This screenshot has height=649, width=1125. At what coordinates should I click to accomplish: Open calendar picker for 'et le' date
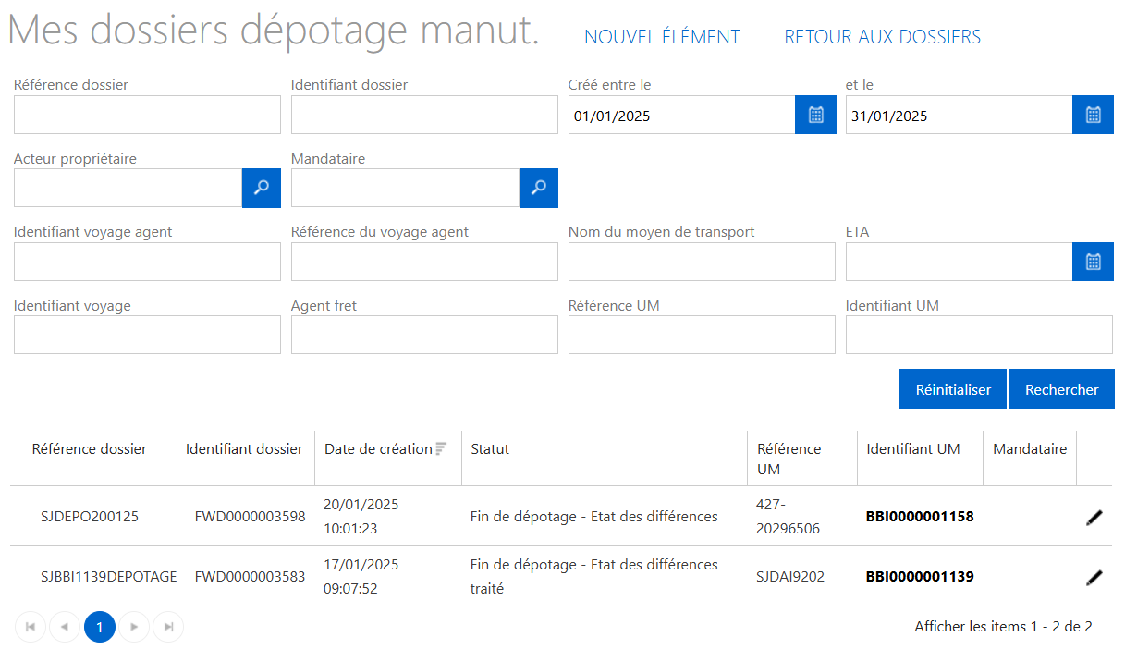(x=1093, y=115)
